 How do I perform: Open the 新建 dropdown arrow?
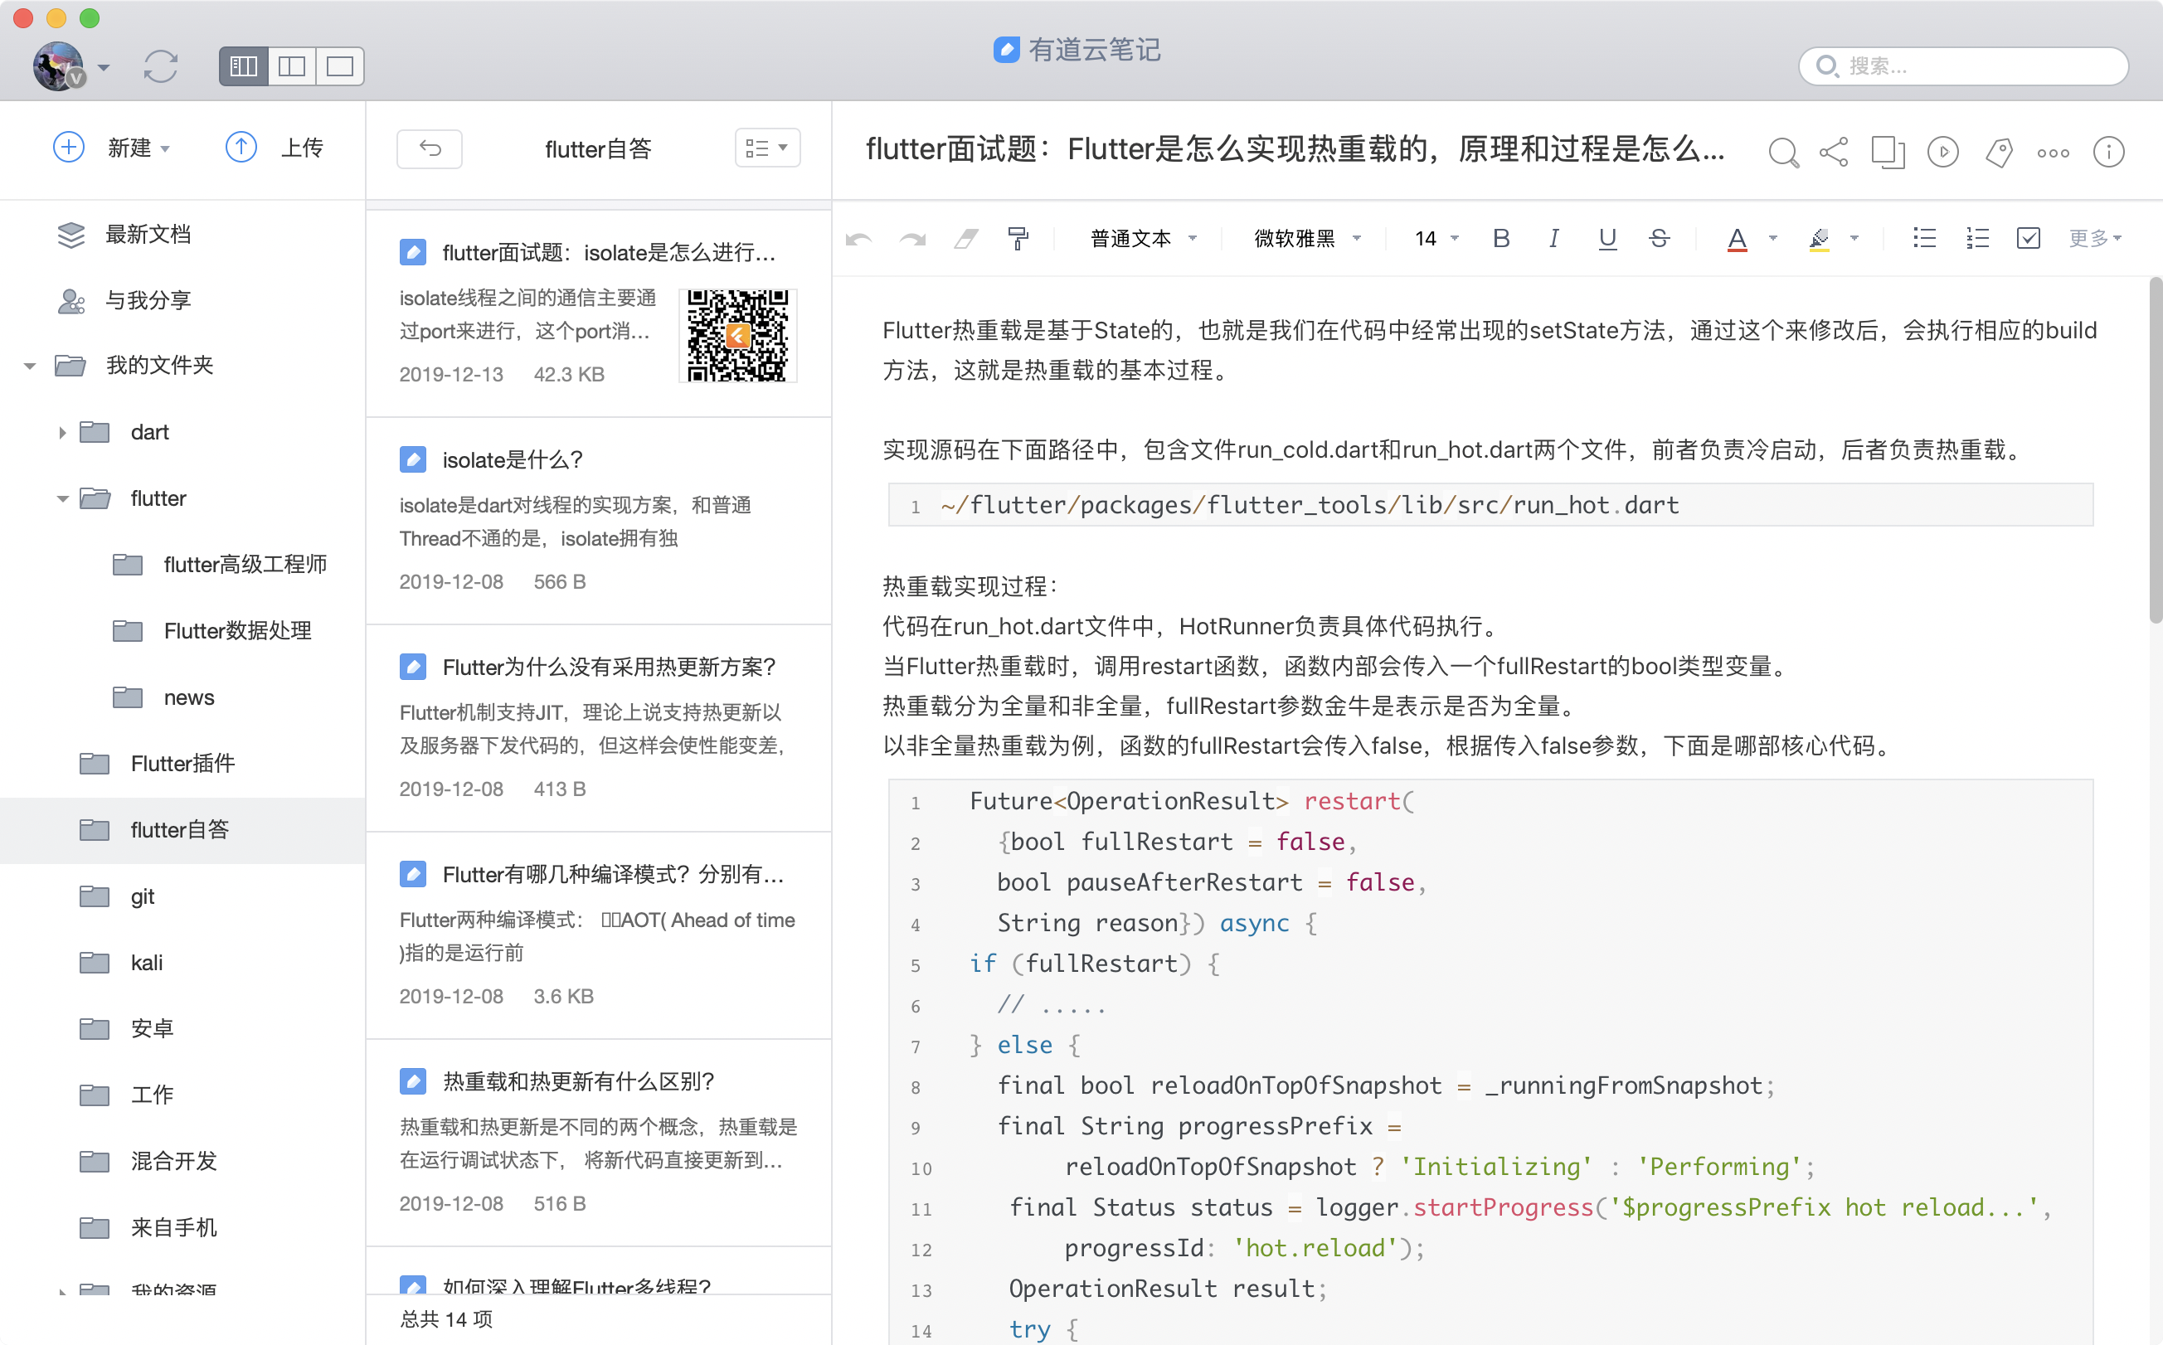[x=166, y=149]
